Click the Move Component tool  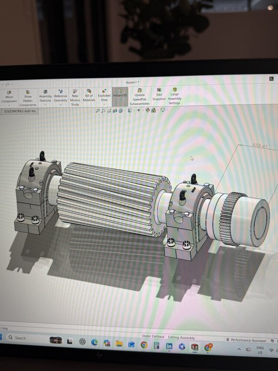[9, 97]
